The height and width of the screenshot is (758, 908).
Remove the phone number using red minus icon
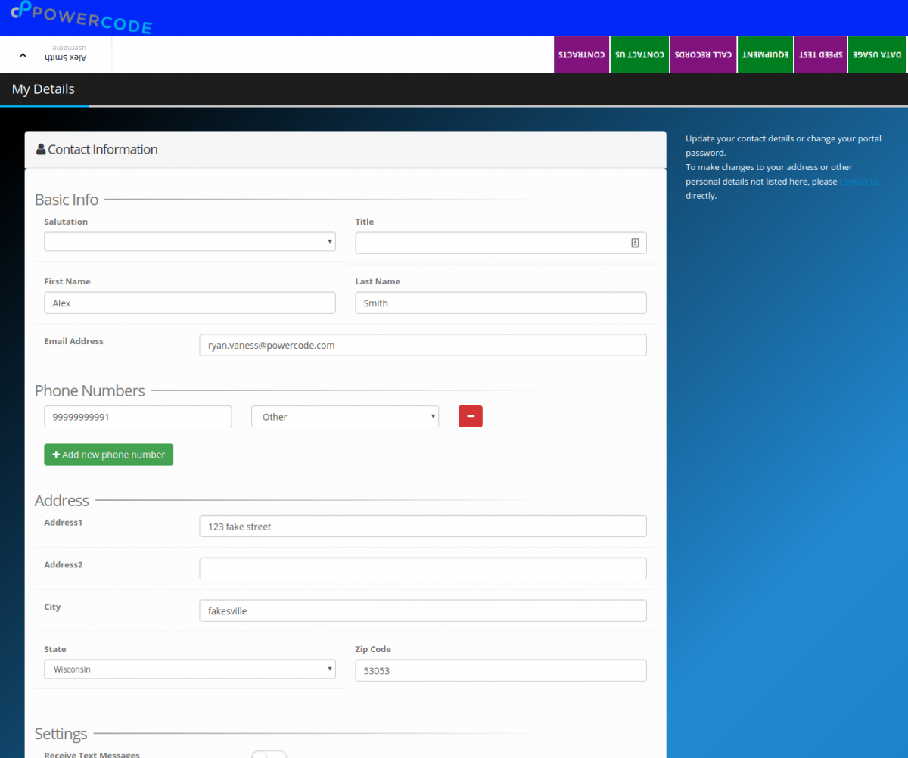(470, 416)
